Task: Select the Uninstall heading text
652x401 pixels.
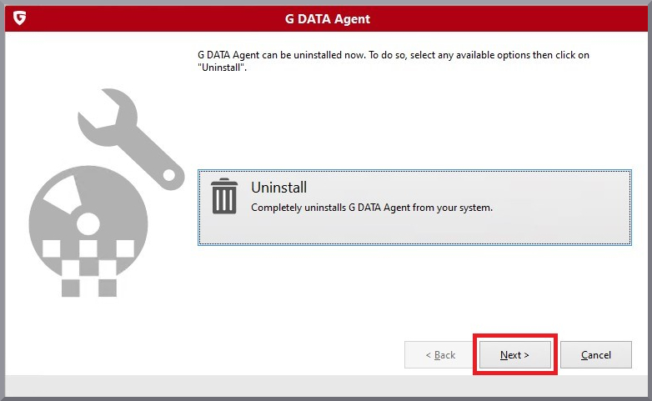Action: (279, 188)
